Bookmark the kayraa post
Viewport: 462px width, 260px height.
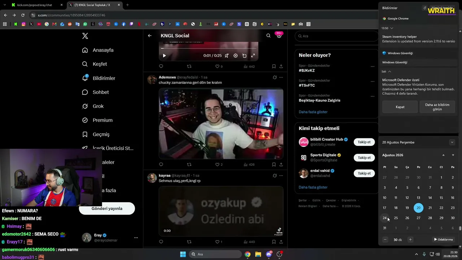coord(274,242)
